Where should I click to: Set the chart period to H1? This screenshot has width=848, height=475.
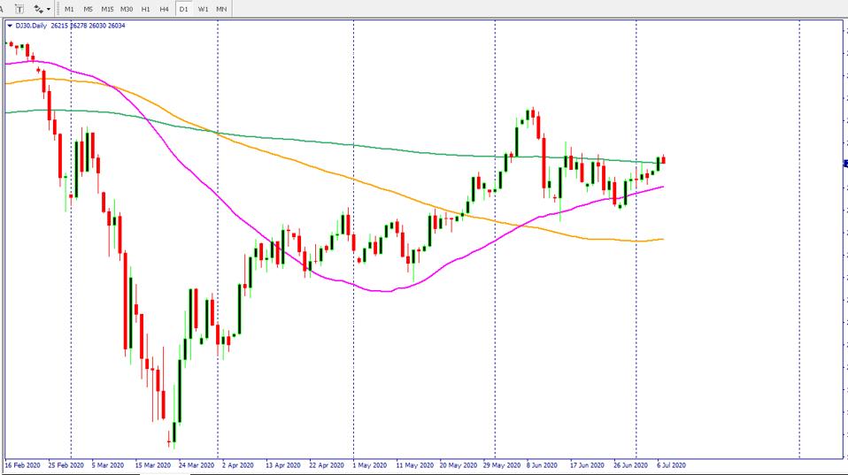click(x=146, y=8)
